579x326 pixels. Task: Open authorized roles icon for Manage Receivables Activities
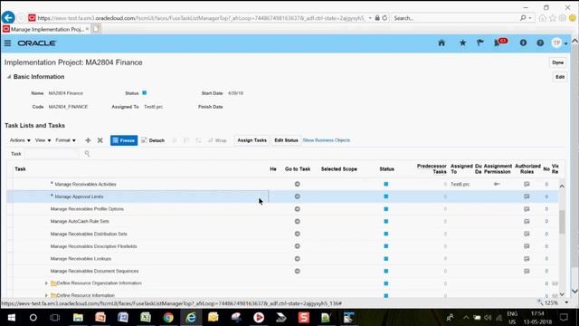[x=527, y=184]
